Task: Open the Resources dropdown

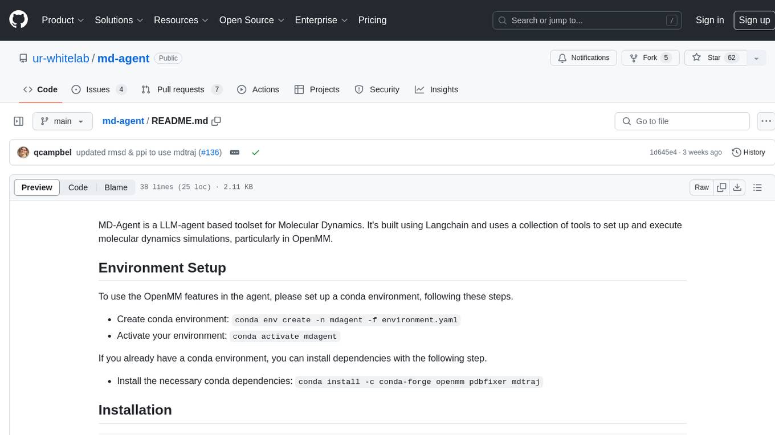Action: pos(181,20)
